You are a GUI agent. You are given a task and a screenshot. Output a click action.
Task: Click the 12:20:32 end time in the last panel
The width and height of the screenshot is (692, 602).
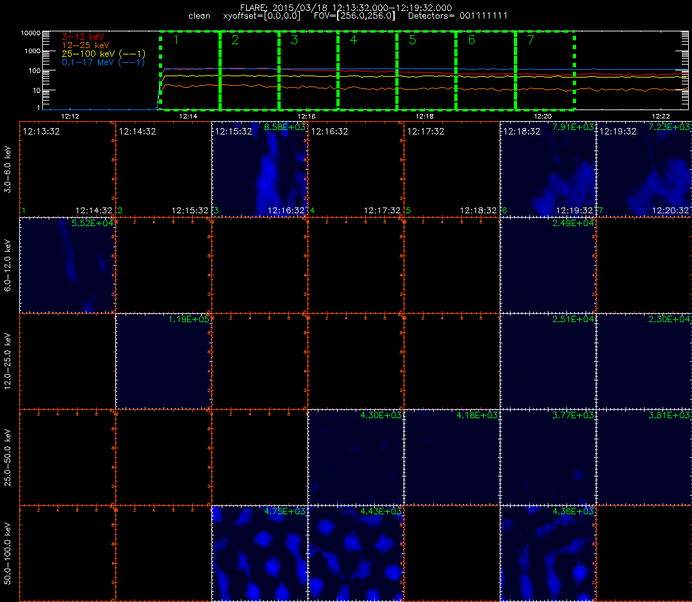point(670,211)
